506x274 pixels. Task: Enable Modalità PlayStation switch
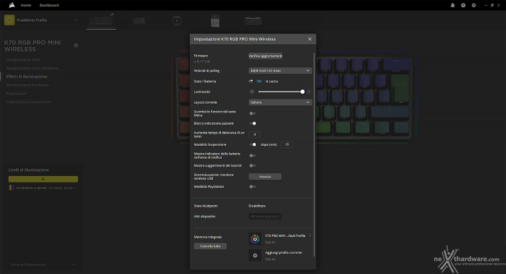[252, 186]
